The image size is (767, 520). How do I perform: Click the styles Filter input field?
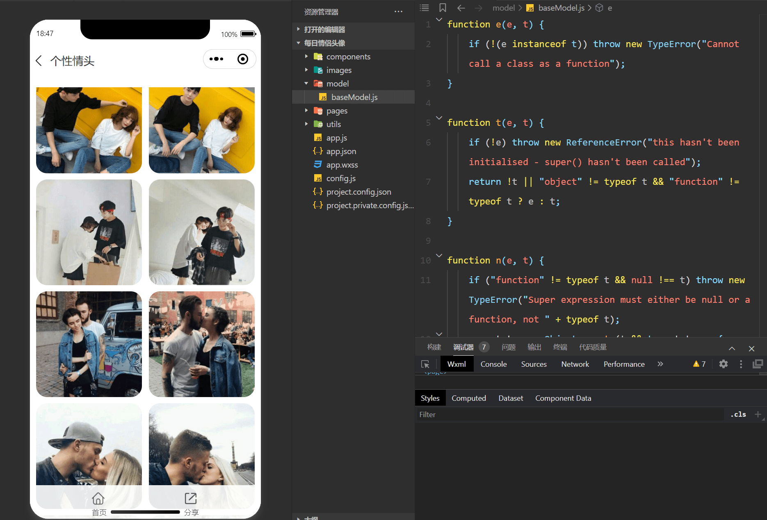coord(570,415)
